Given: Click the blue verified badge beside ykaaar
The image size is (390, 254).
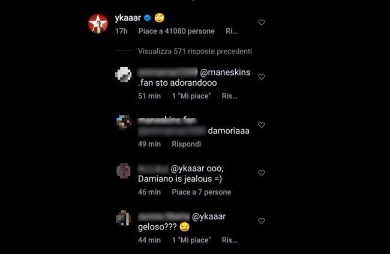Looking at the screenshot, I should click(147, 18).
